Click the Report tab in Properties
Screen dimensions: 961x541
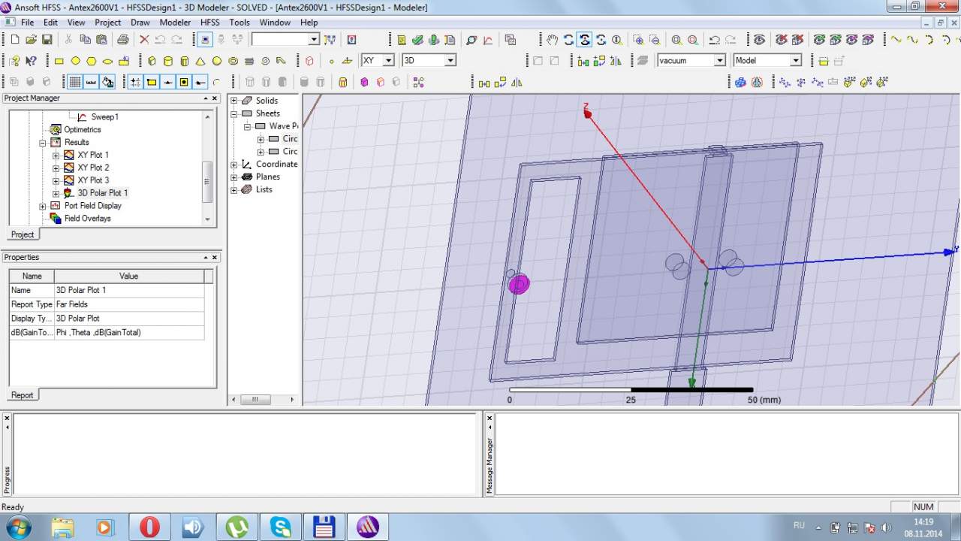pos(23,395)
